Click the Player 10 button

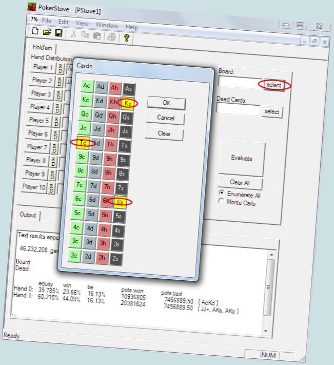coord(34,187)
